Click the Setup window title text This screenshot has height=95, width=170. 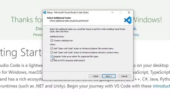click(68, 12)
